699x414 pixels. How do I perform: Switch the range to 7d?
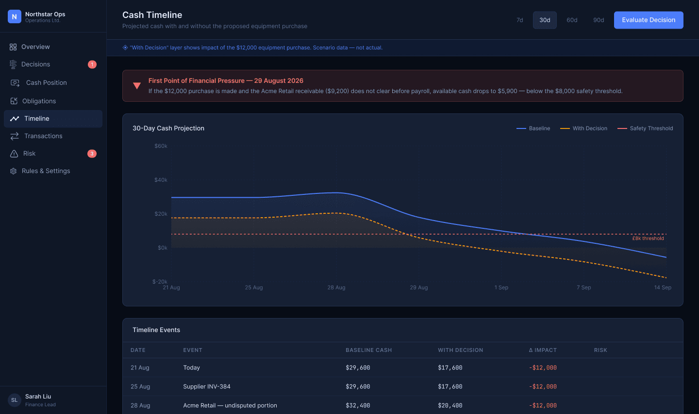[520, 20]
